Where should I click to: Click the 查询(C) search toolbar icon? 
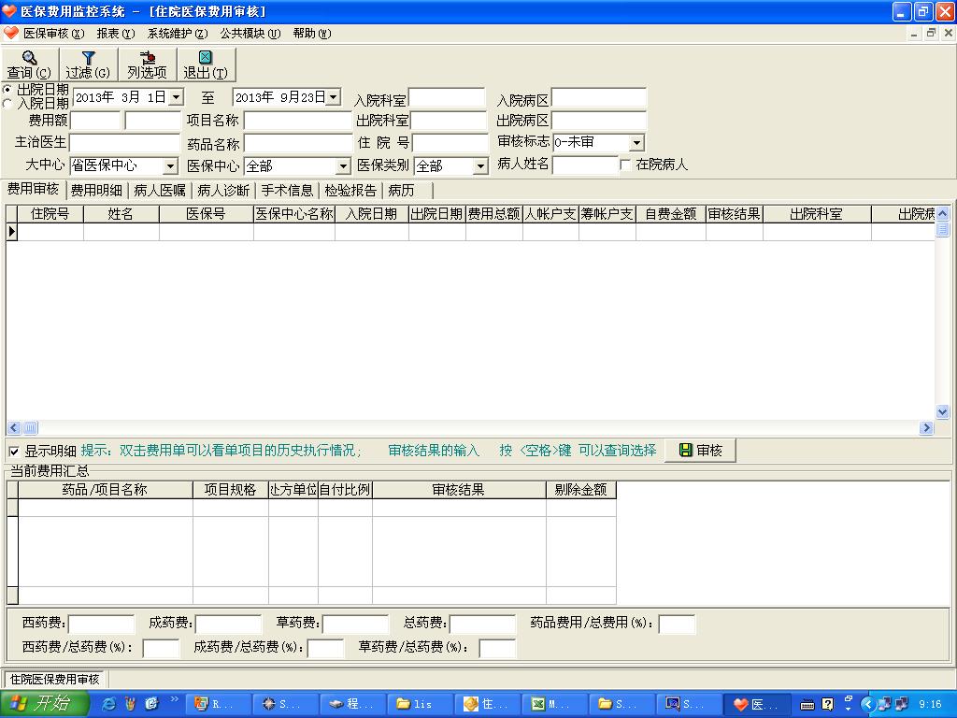tap(29, 65)
